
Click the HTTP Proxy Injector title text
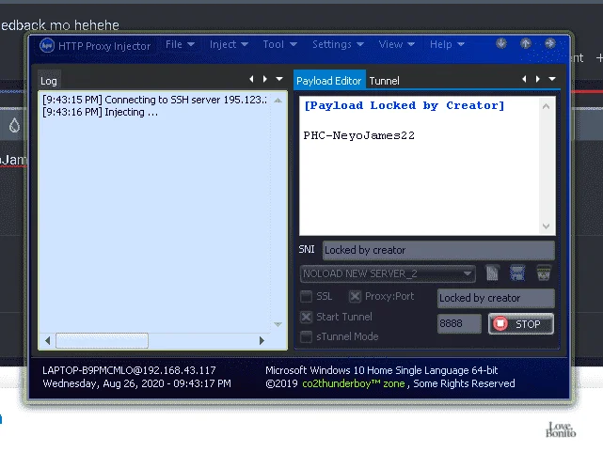(104, 46)
